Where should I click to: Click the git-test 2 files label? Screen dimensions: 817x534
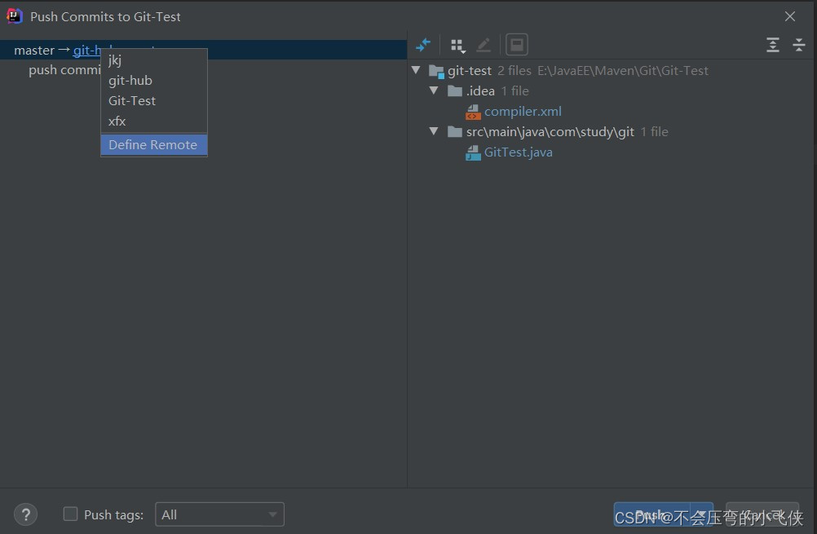(489, 71)
